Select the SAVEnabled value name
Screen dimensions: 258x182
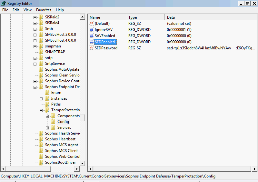105,36
